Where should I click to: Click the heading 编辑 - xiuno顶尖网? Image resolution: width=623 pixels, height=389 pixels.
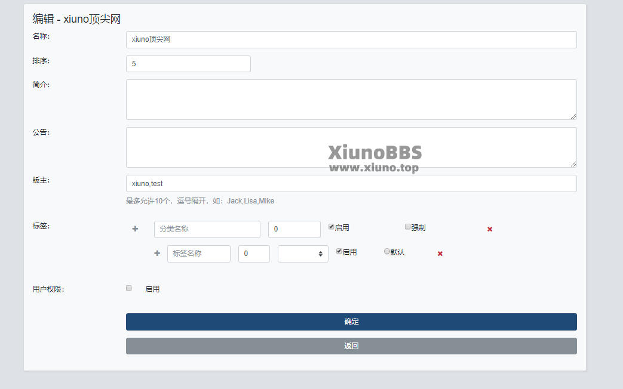coord(76,19)
